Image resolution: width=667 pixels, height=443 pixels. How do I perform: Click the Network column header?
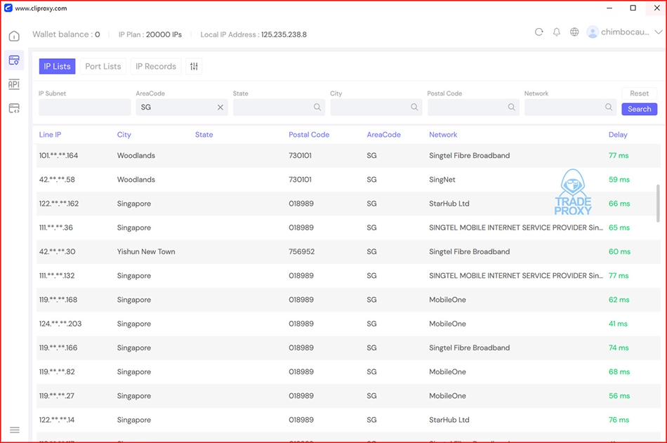443,135
